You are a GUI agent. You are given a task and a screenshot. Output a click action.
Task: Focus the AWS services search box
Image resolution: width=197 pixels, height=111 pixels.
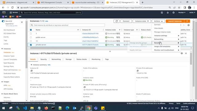51,13
